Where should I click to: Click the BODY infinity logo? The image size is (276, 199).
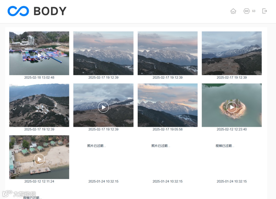click(18, 11)
